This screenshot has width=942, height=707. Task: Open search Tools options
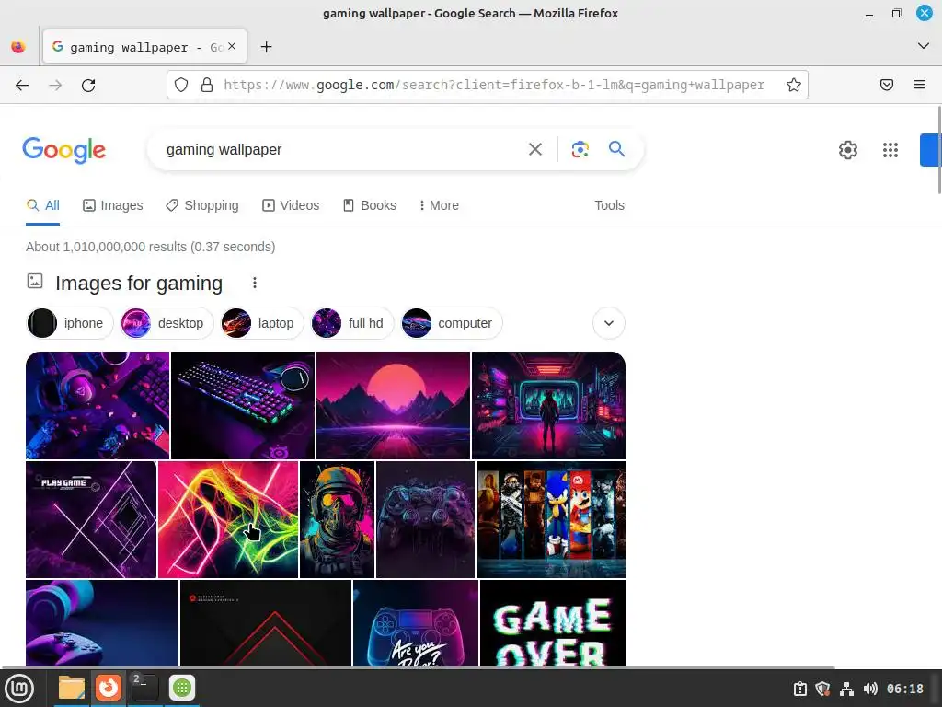[609, 205]
